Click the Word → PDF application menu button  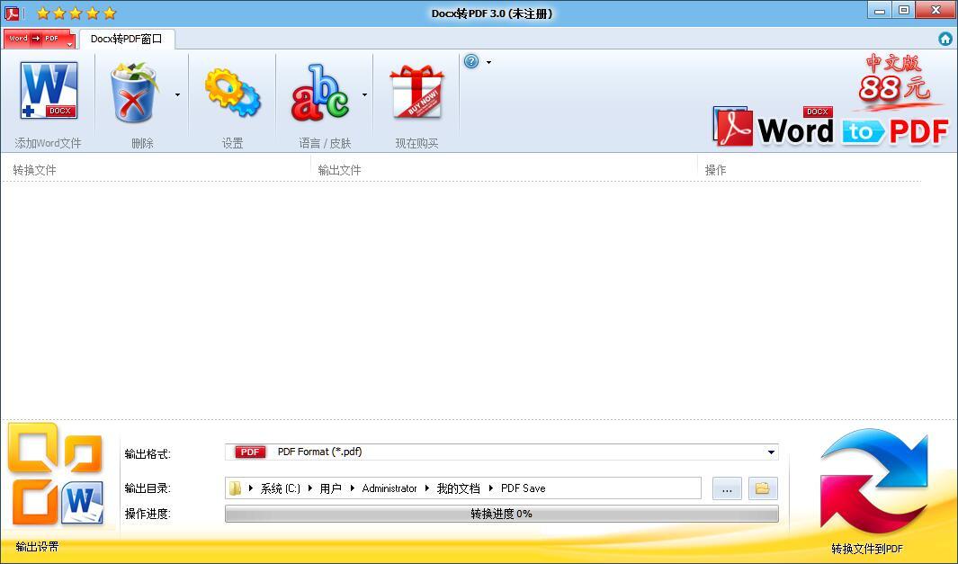coord(39,39)
